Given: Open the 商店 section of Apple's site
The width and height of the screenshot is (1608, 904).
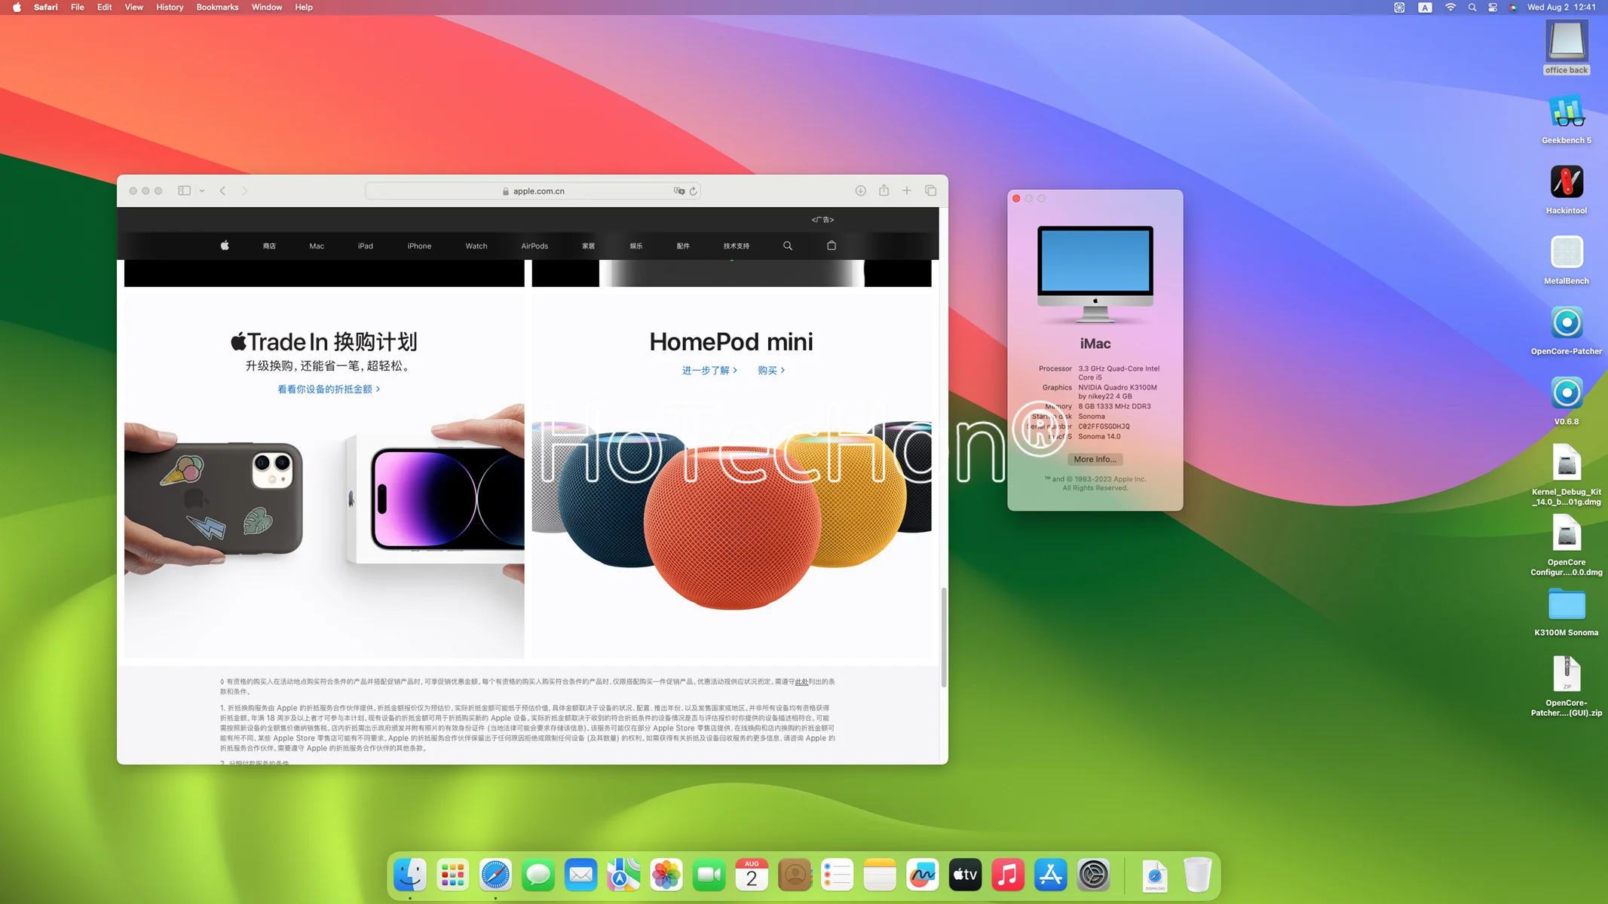Looking at the screenshot, I should (x=269, y=246).
